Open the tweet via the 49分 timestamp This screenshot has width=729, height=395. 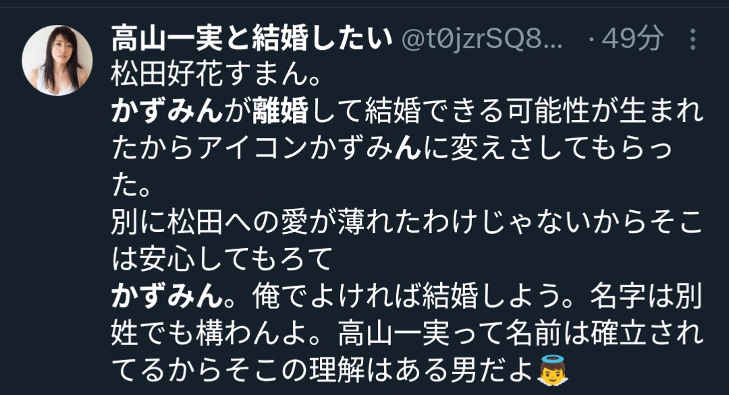point(632,38)
